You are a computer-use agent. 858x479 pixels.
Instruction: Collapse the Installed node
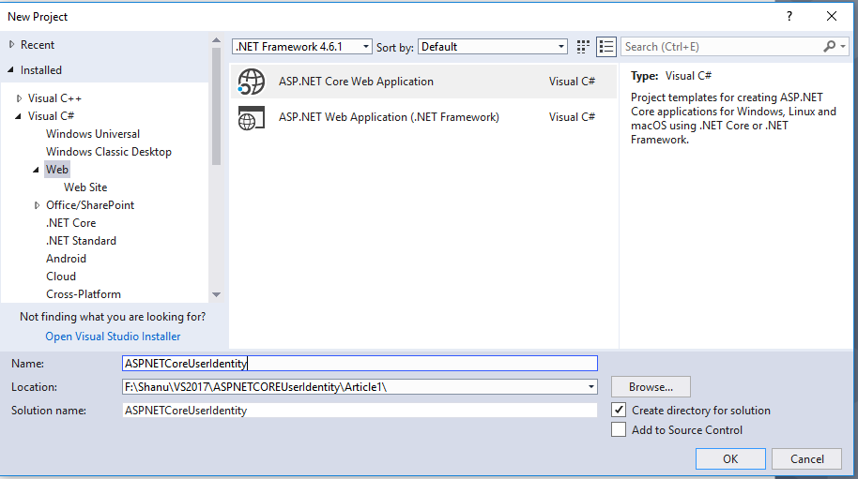[x=10, y=70]
